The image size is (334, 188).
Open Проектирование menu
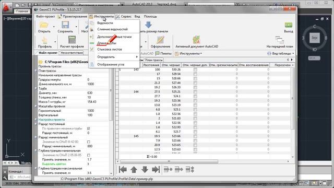pos(73,16)
